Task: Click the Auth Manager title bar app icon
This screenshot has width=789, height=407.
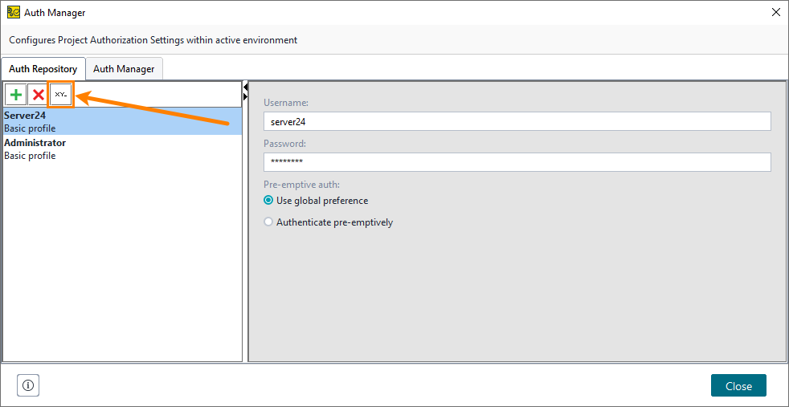Action: (x=14, y=13)
